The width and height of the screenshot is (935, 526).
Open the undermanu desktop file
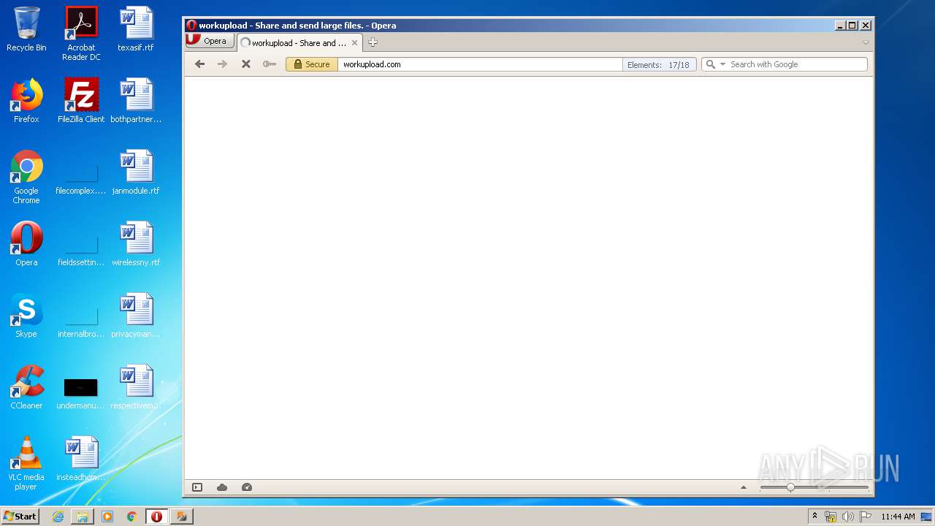(81, 393)
